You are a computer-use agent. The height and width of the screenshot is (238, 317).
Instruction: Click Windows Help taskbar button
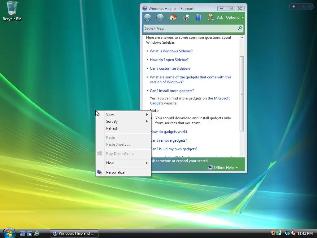(x=74, y=233)
